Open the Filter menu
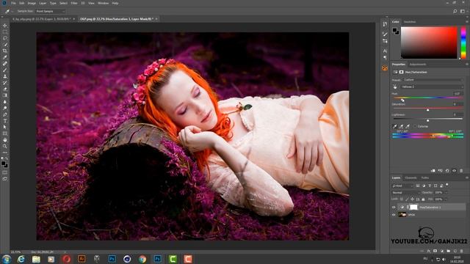Screen dimensions: 470x264 74,3
